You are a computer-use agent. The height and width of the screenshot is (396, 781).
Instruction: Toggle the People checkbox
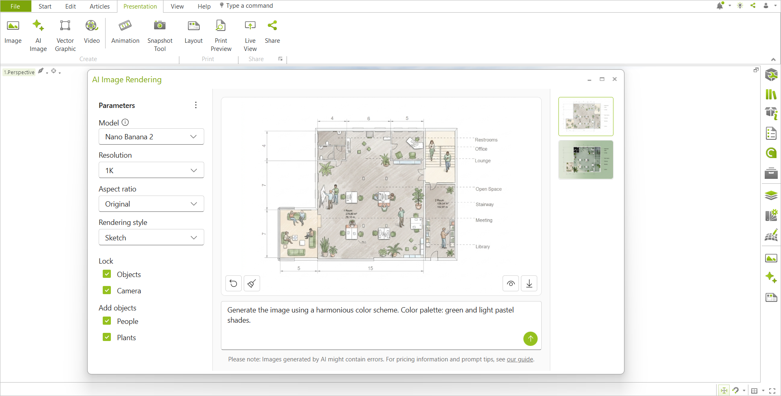pos(107,321)
